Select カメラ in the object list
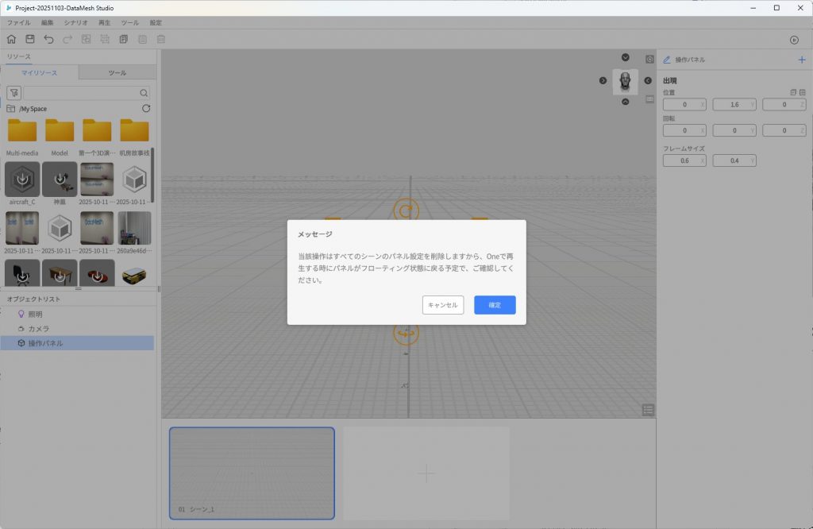 [x=39, y=328]
